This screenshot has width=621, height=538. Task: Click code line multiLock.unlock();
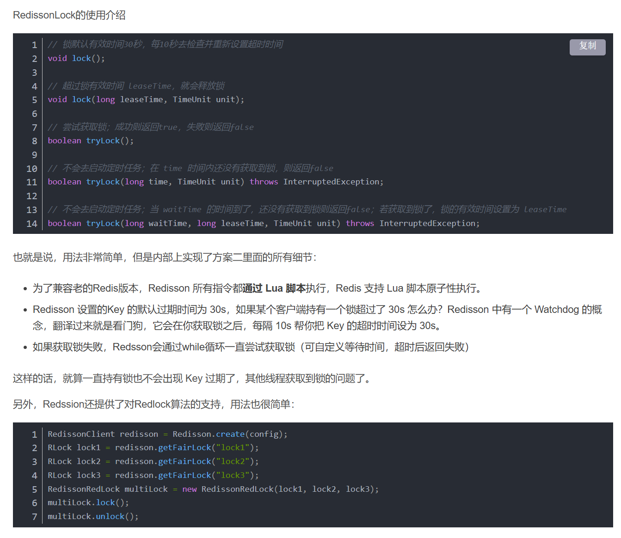click(x=93, y=516)
